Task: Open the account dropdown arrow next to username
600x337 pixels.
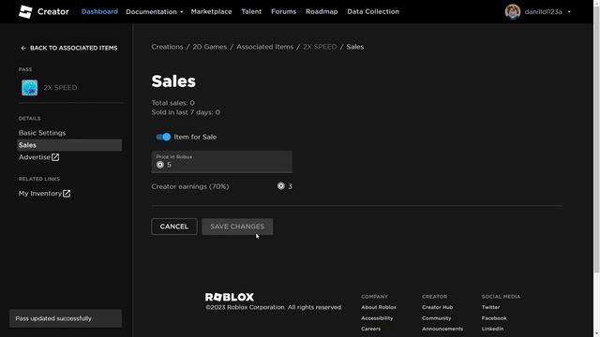Action: [569, 12]
